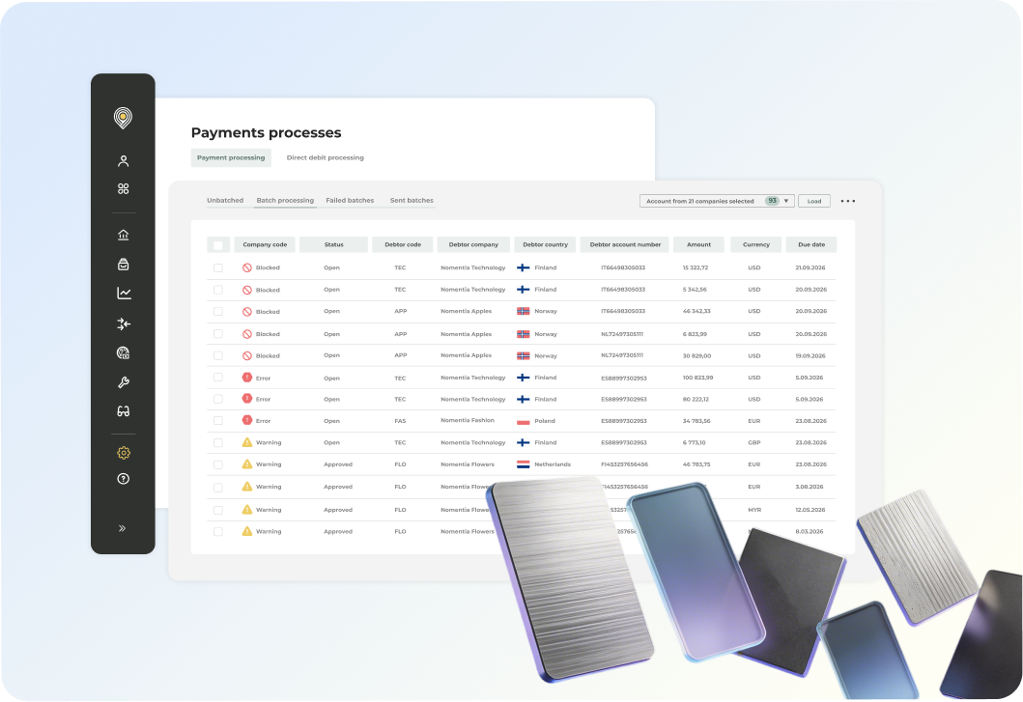Sort by the Due date column header

[x=810, y=244]
